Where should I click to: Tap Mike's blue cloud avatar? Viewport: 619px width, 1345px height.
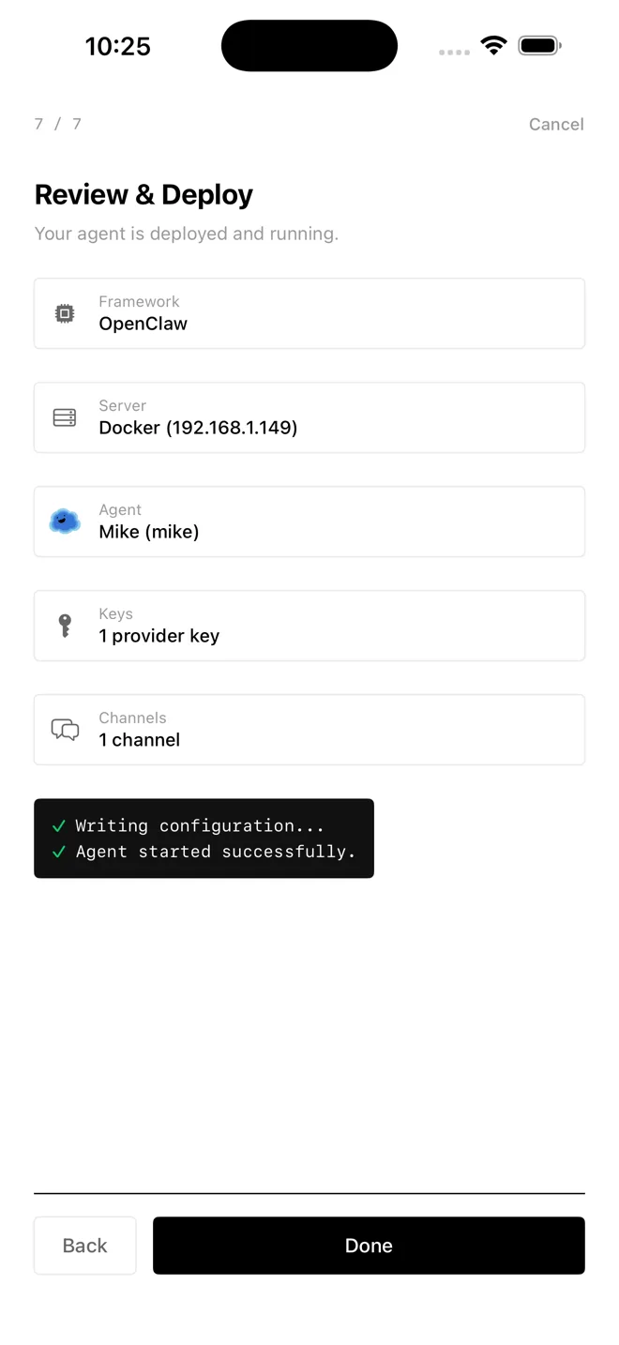pyautogui.click(x=65, y=521)
